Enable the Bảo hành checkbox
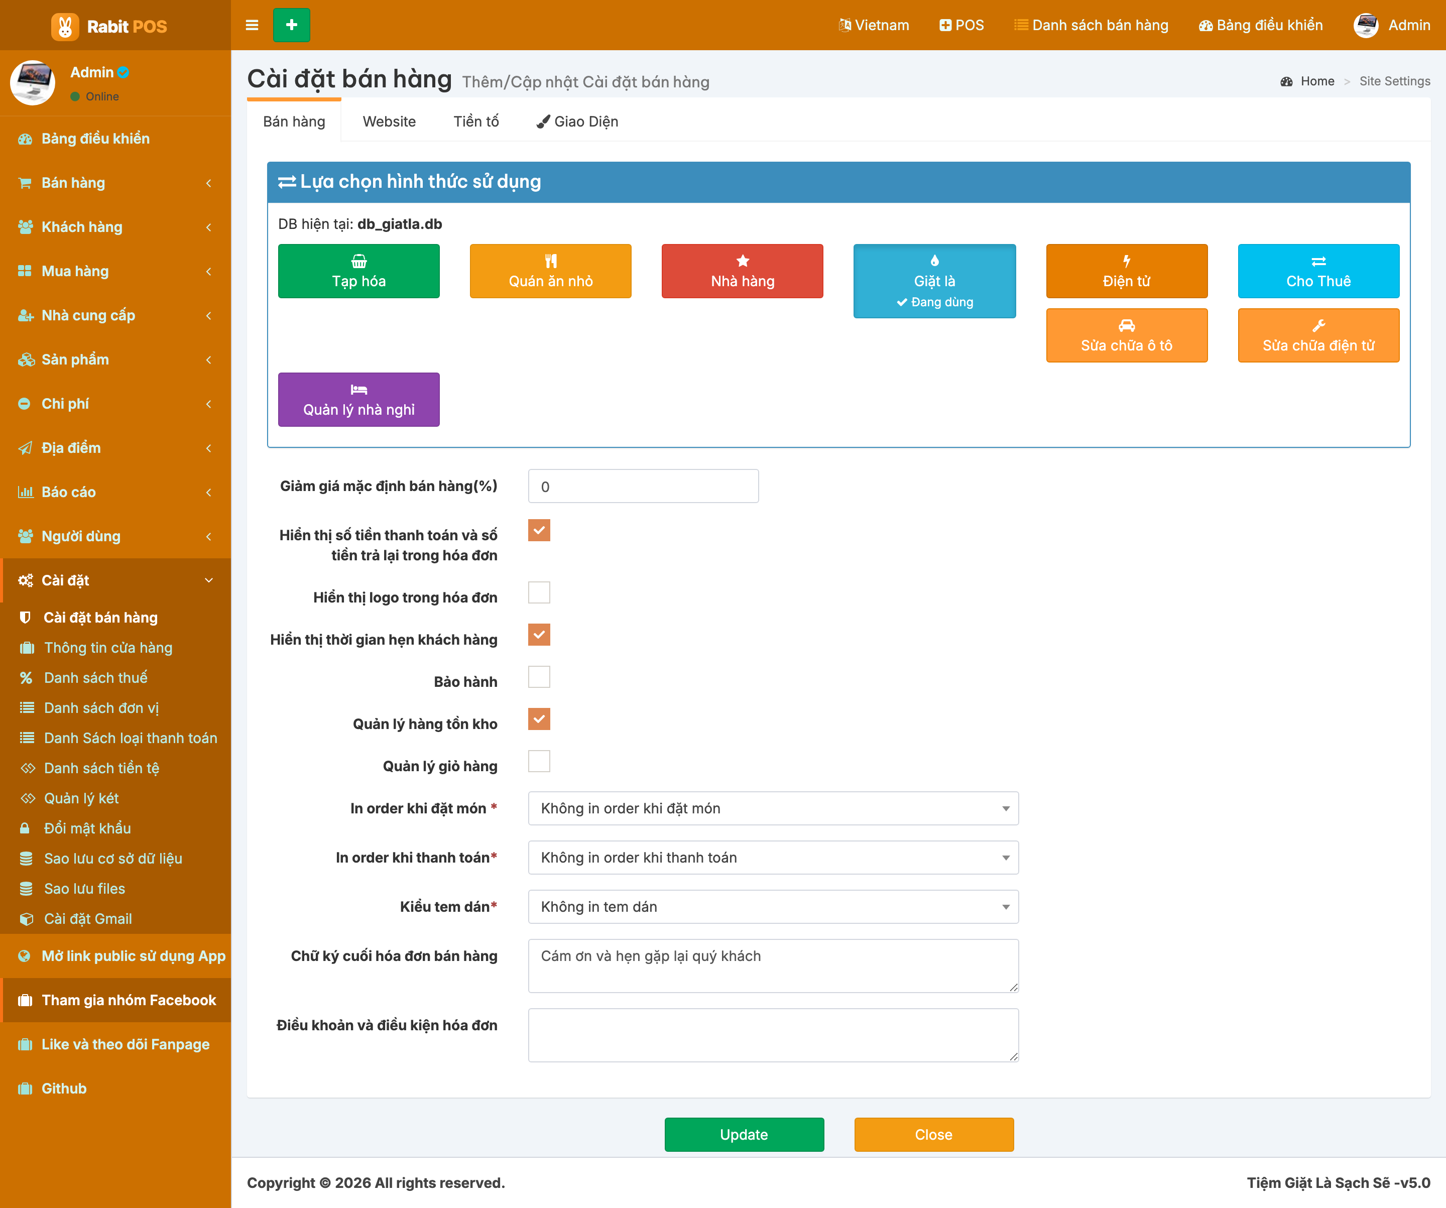Image resolution: width=1446 pixels, height=1208 pixels. 539,676
